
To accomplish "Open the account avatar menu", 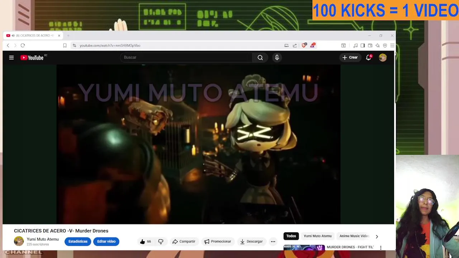I will click(383, 57).
